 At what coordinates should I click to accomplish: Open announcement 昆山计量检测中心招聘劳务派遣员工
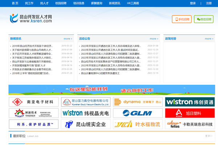click(100, 73)
